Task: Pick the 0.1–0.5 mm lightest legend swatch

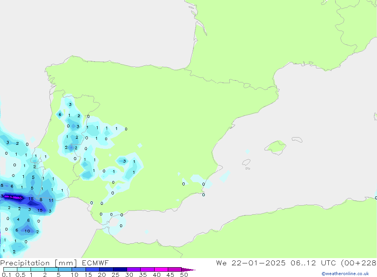Action: click(10, 269)
